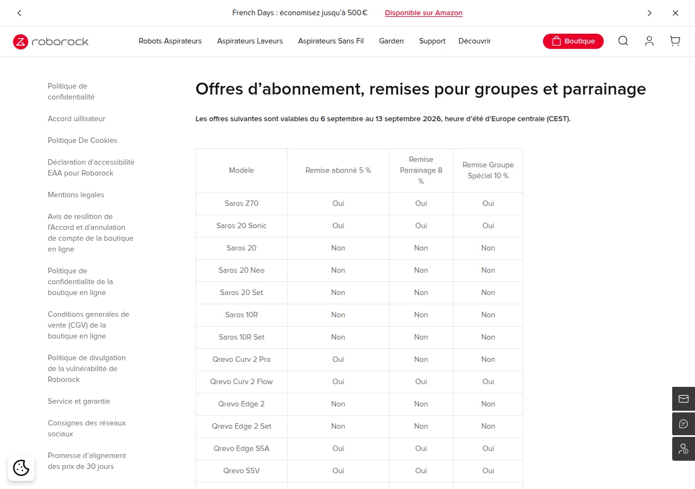
Task: Select the Qrevo S5V cell
Action: coord(242,471)
